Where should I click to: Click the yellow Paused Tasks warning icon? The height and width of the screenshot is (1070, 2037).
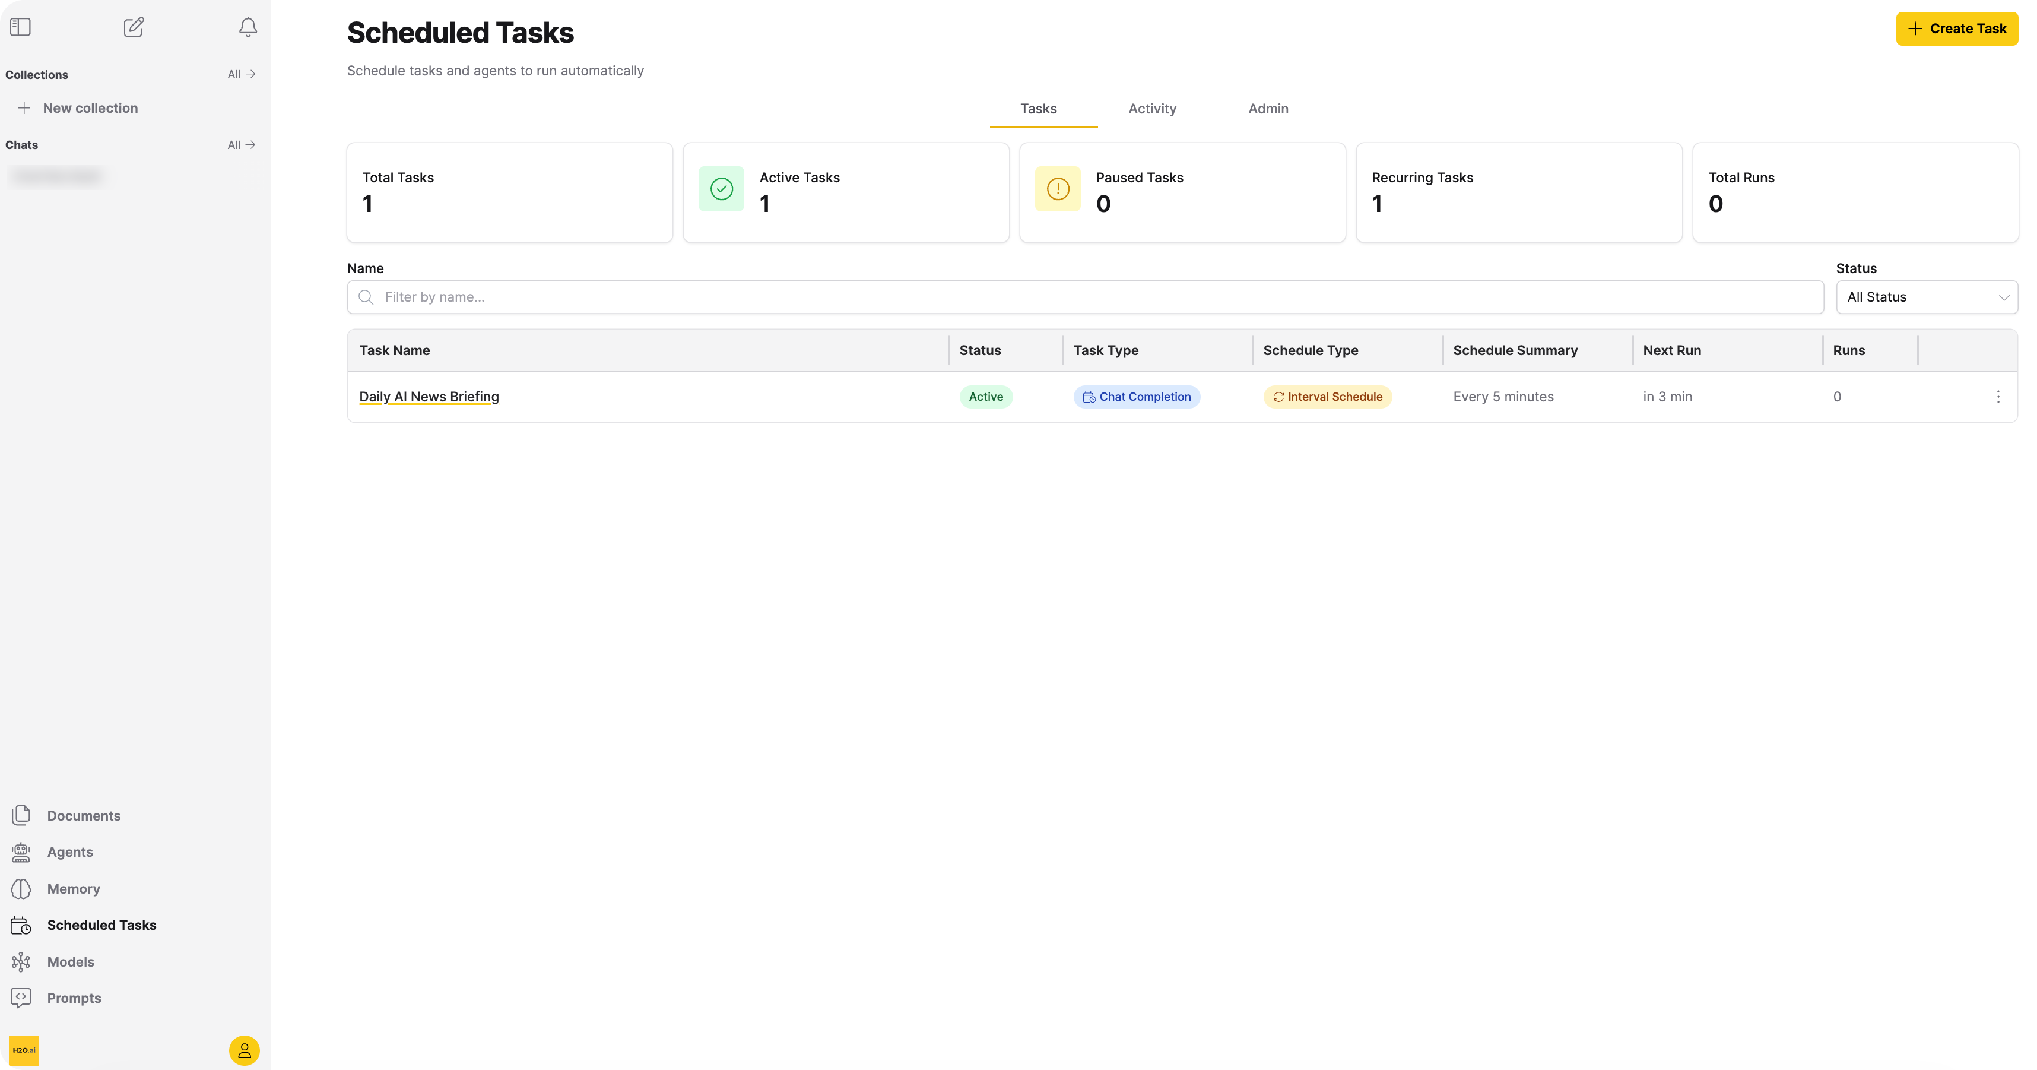click(1058, 189)
